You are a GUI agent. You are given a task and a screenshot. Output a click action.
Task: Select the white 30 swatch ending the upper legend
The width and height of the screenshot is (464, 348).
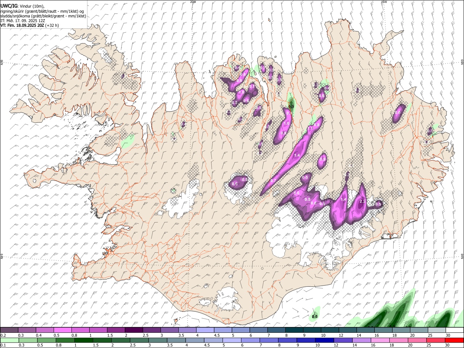click(455, 330)
